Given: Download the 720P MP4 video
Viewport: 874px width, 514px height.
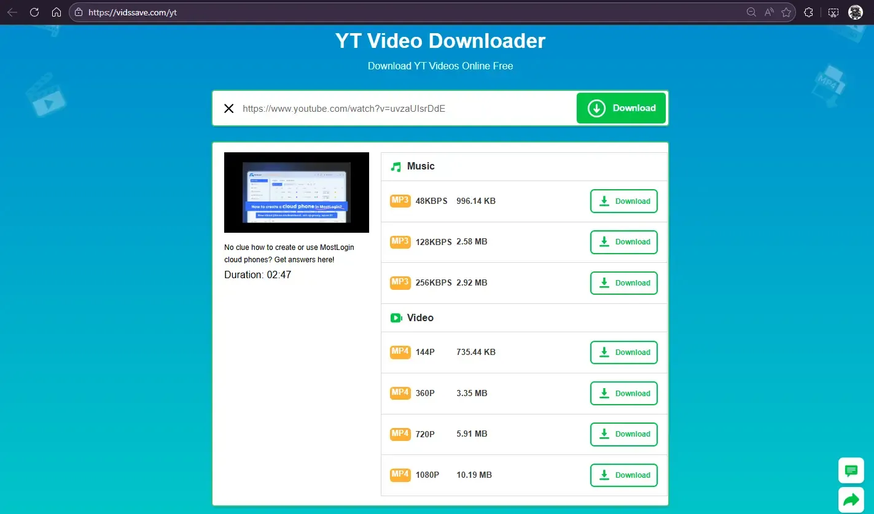Looking at the screenshot, I should [x=623, y=434].
